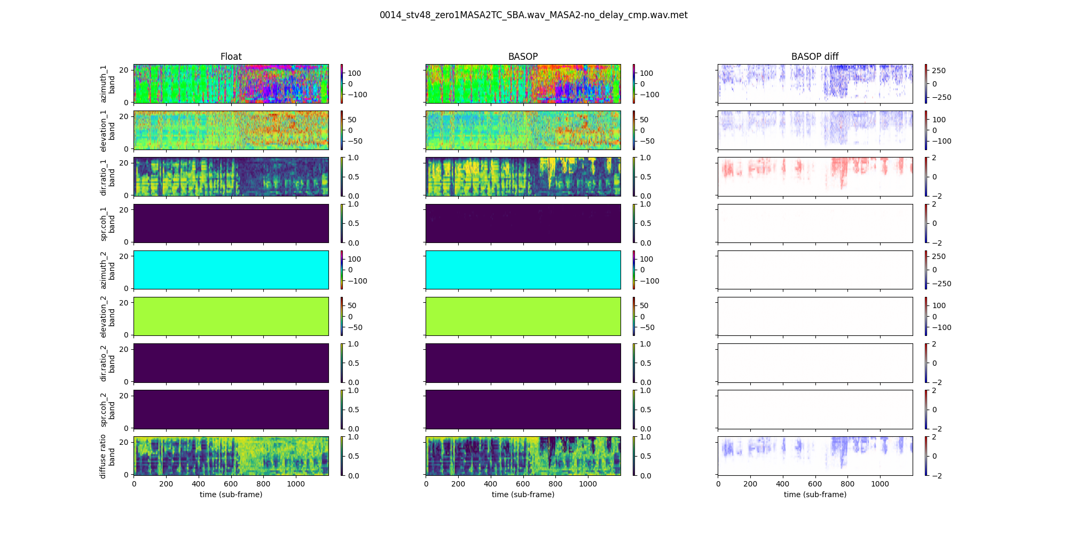Screen dimensions: 1068x534
Task: Click the "BASOP diff" column title
Action: click(x=815, y=57)
